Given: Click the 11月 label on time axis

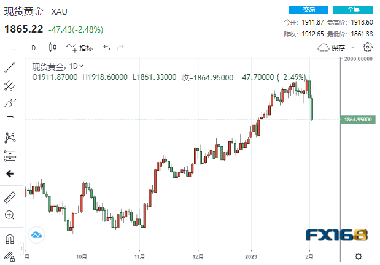Looking at the screenshot, I should pos(139,256).
